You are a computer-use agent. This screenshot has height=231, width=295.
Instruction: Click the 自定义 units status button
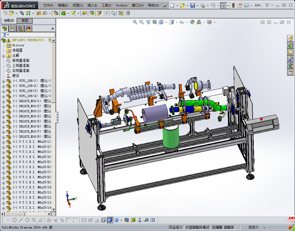click(253, 227)
